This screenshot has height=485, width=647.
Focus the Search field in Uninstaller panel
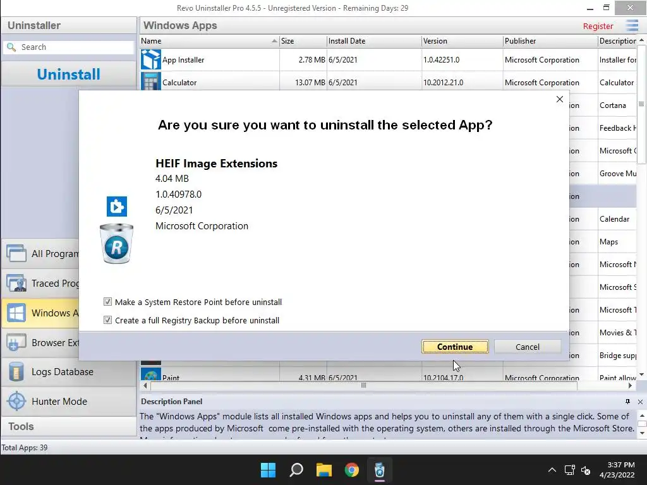point(68,47)
